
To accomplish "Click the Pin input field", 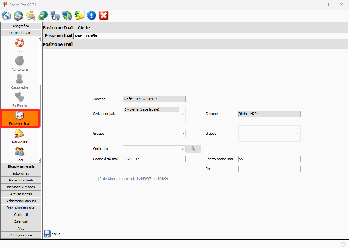I will (x=269, y=169).
